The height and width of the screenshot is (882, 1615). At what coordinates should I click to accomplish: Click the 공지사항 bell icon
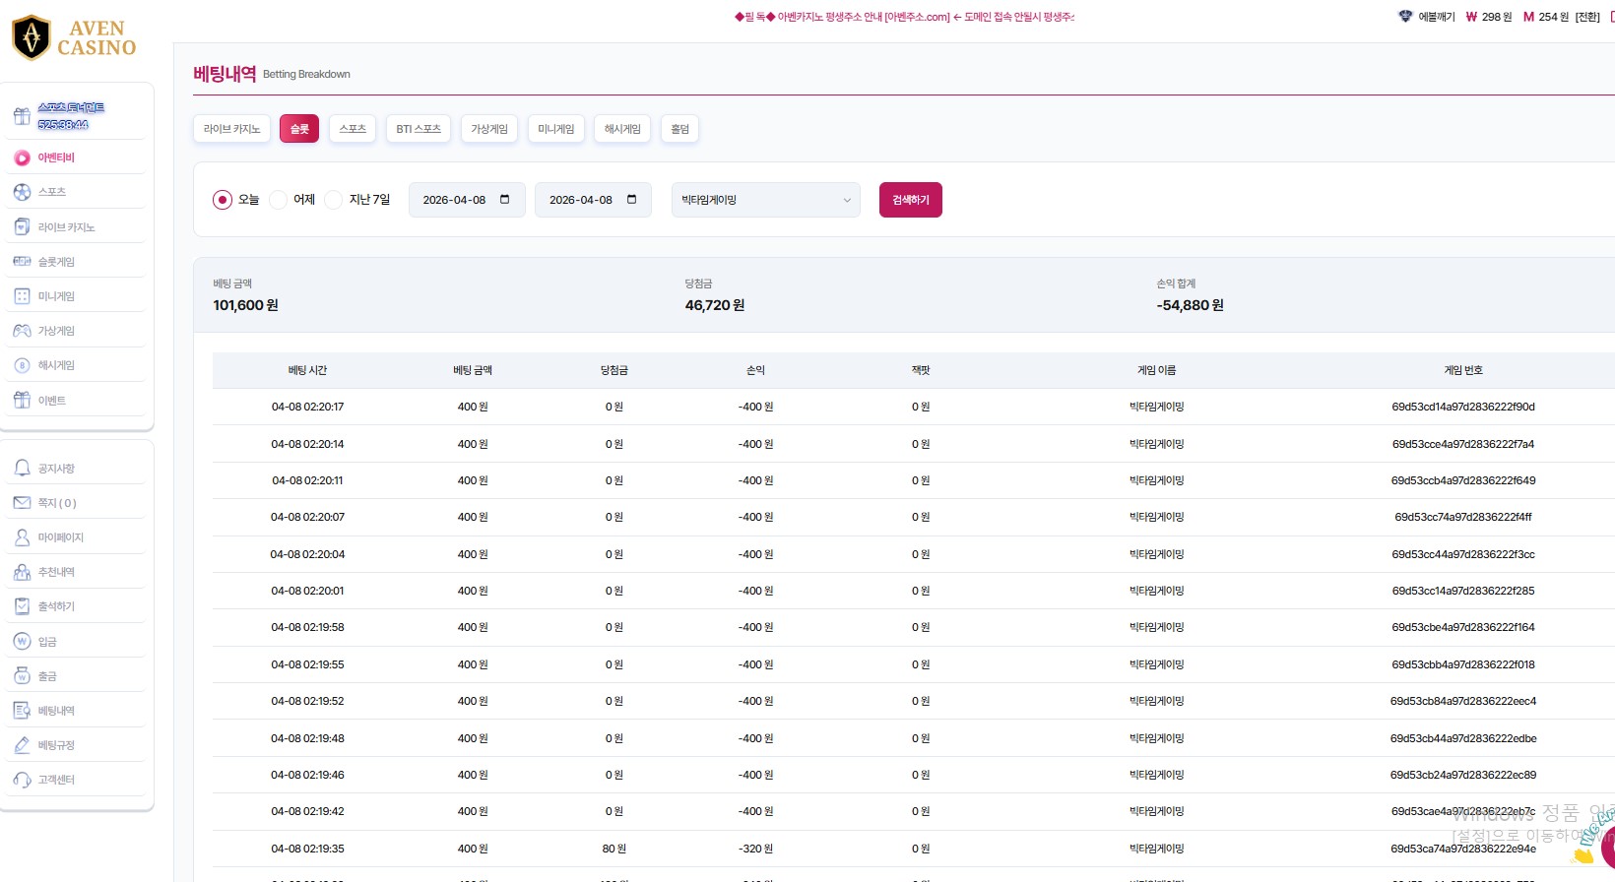[x=22, y=469]
